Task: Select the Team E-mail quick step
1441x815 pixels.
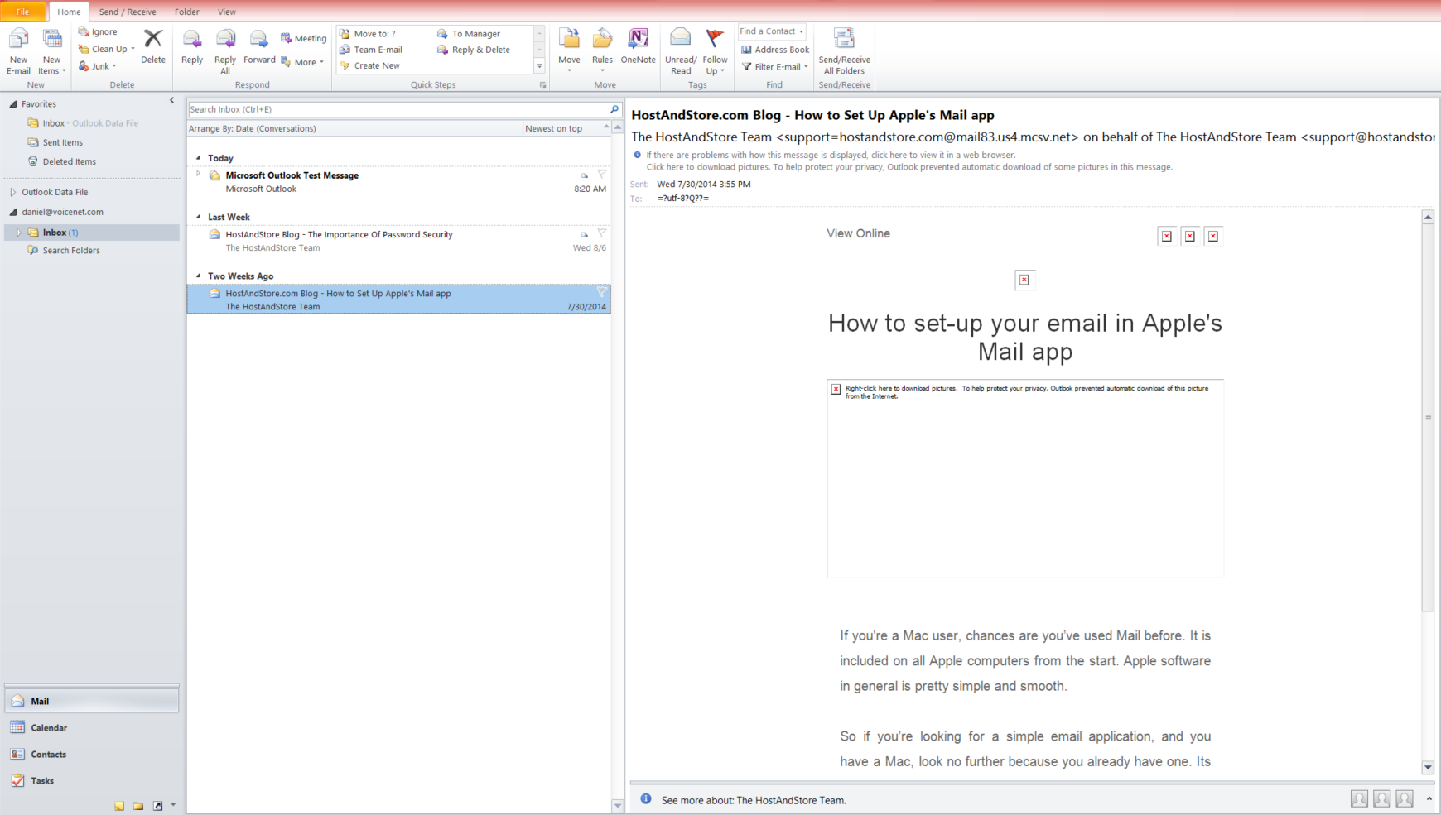Action: [x=371, y=50]
